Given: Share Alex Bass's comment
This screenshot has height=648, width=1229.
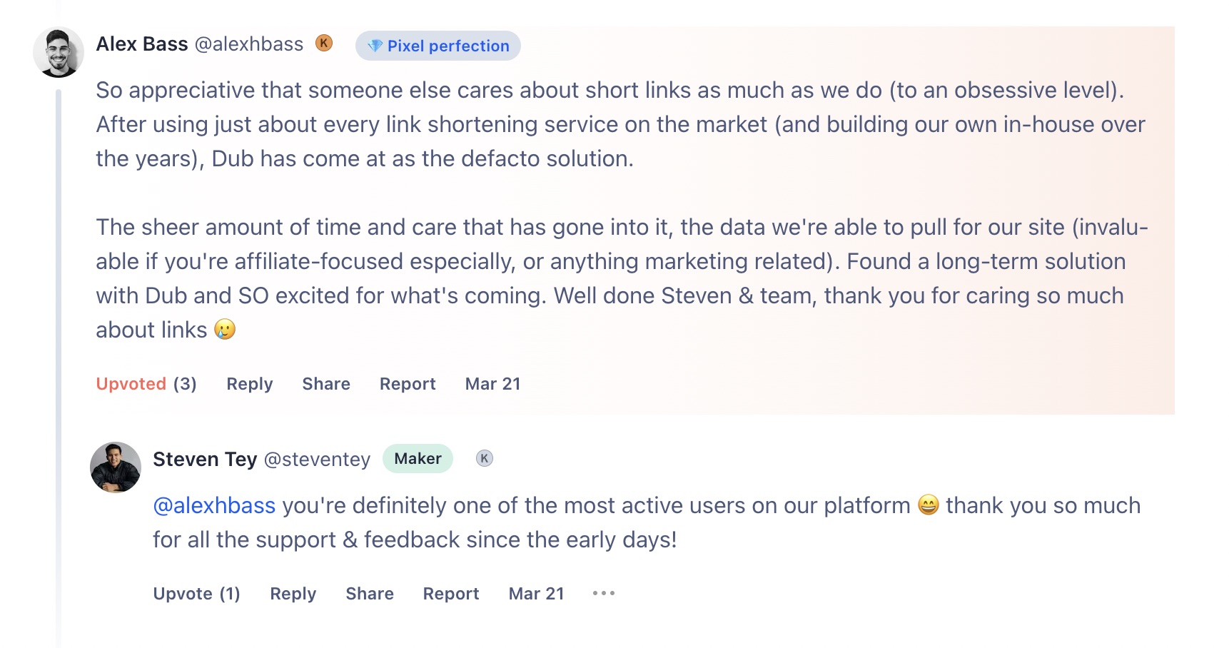Looking at the screenshot, I should [x=326, y=384].
